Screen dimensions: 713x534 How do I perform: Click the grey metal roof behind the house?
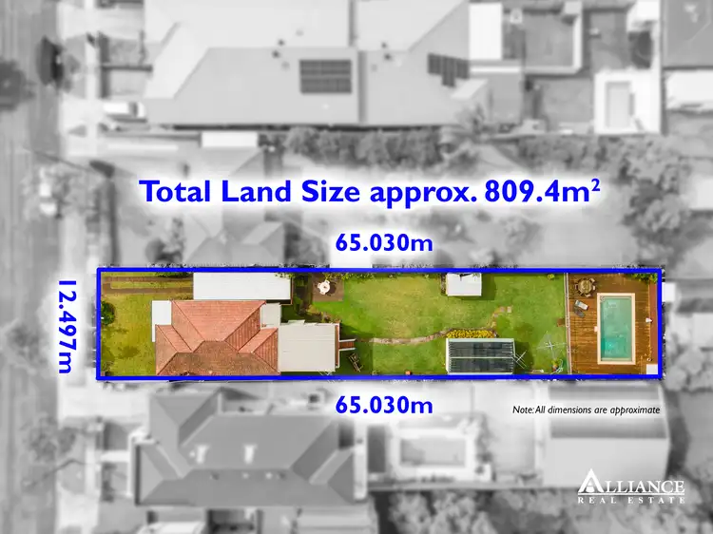click(x=307, y=344)
